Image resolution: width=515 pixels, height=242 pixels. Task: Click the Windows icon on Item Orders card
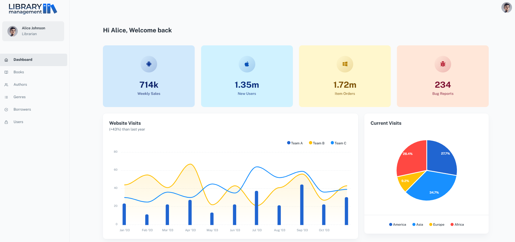click(345, 64)
